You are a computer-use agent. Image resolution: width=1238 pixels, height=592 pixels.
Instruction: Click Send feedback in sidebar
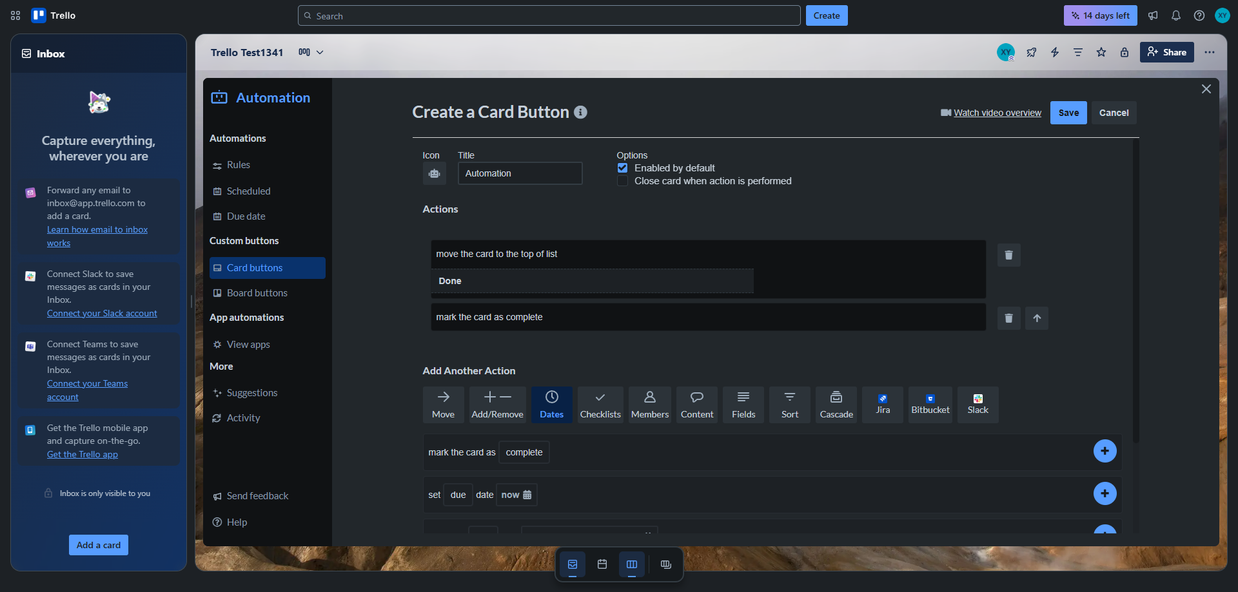(x=268, y=496)
